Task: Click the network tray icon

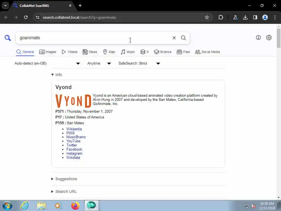Action: point(247,206)
